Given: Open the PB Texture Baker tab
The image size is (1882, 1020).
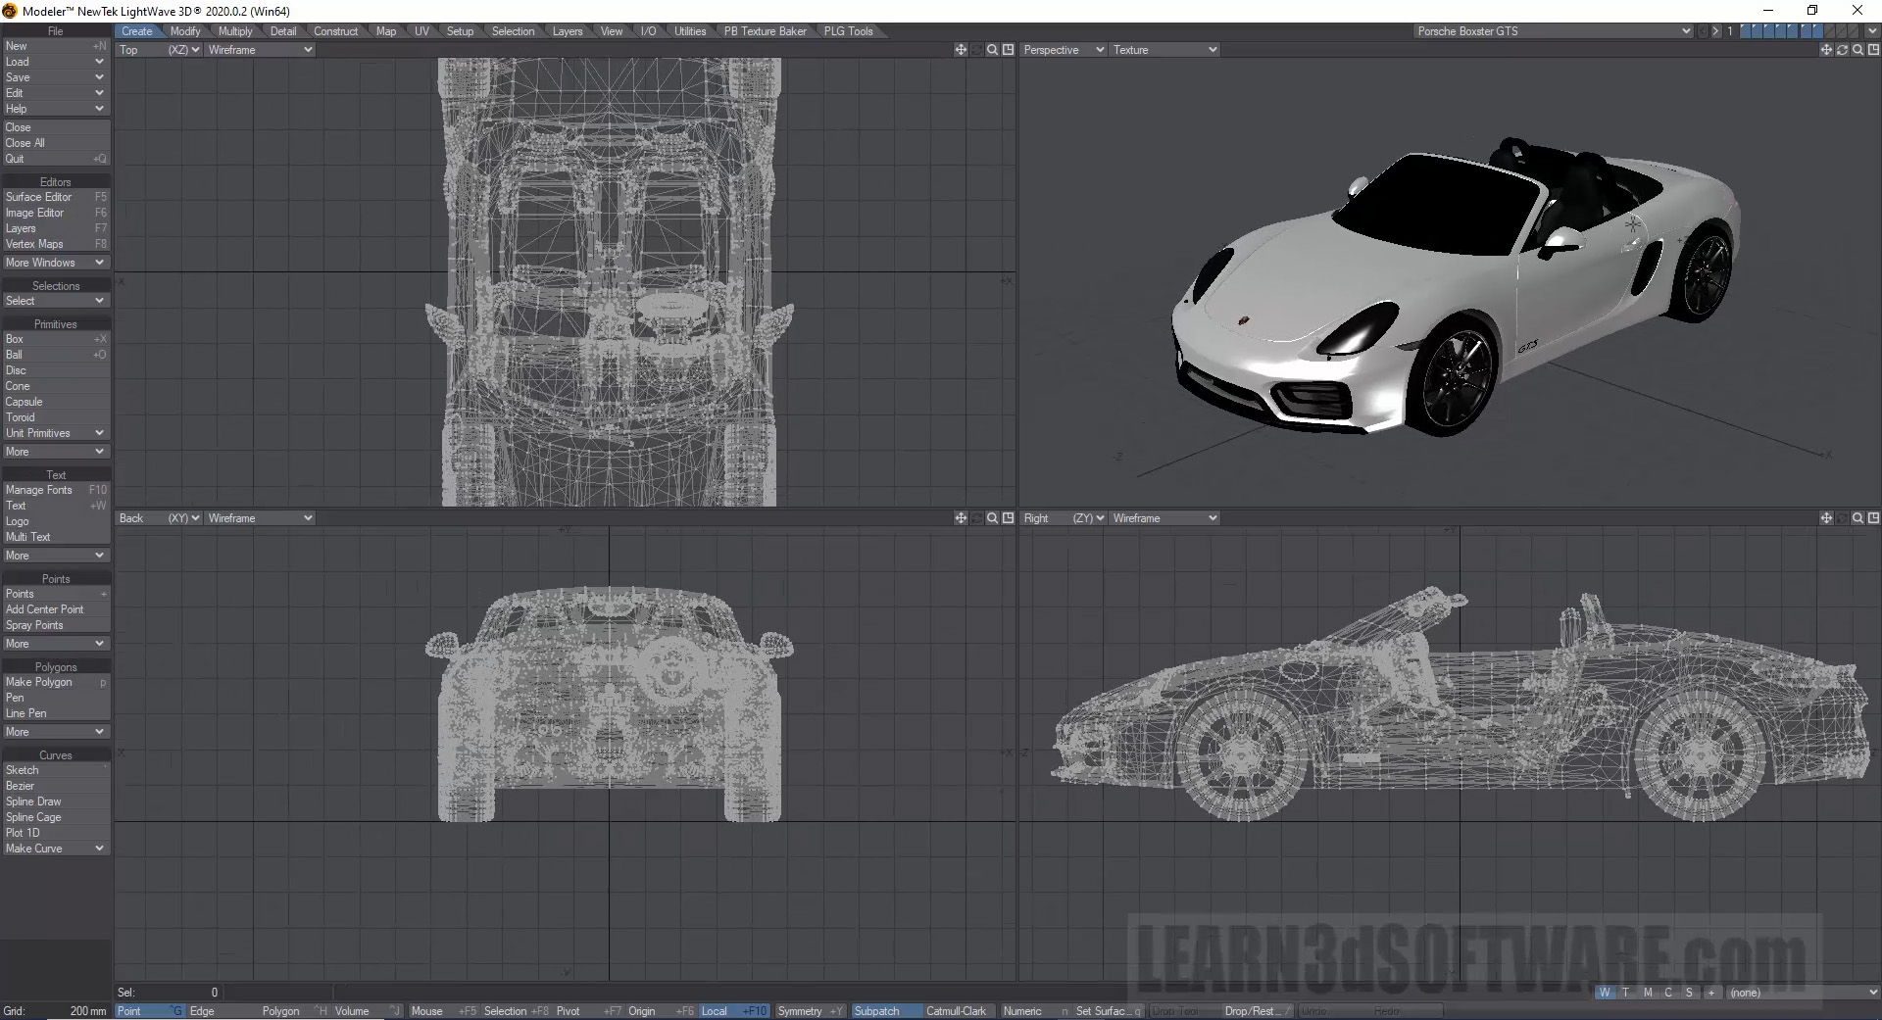Looking at the screenshot, I should point(765,31).
